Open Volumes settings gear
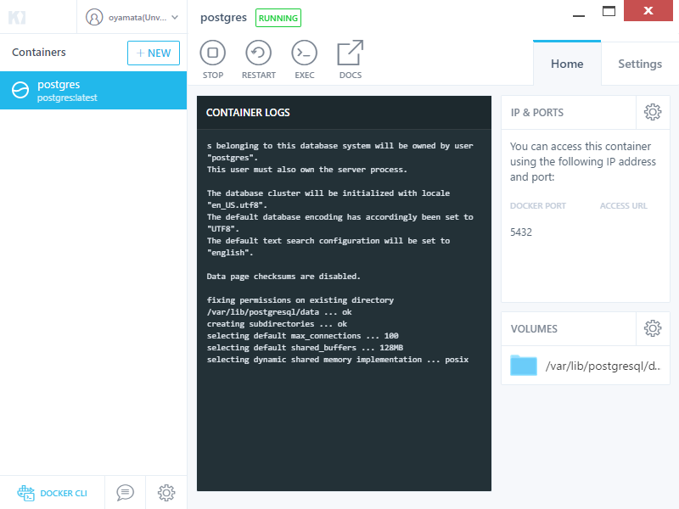679x509 pixels. tap(653, 328)
